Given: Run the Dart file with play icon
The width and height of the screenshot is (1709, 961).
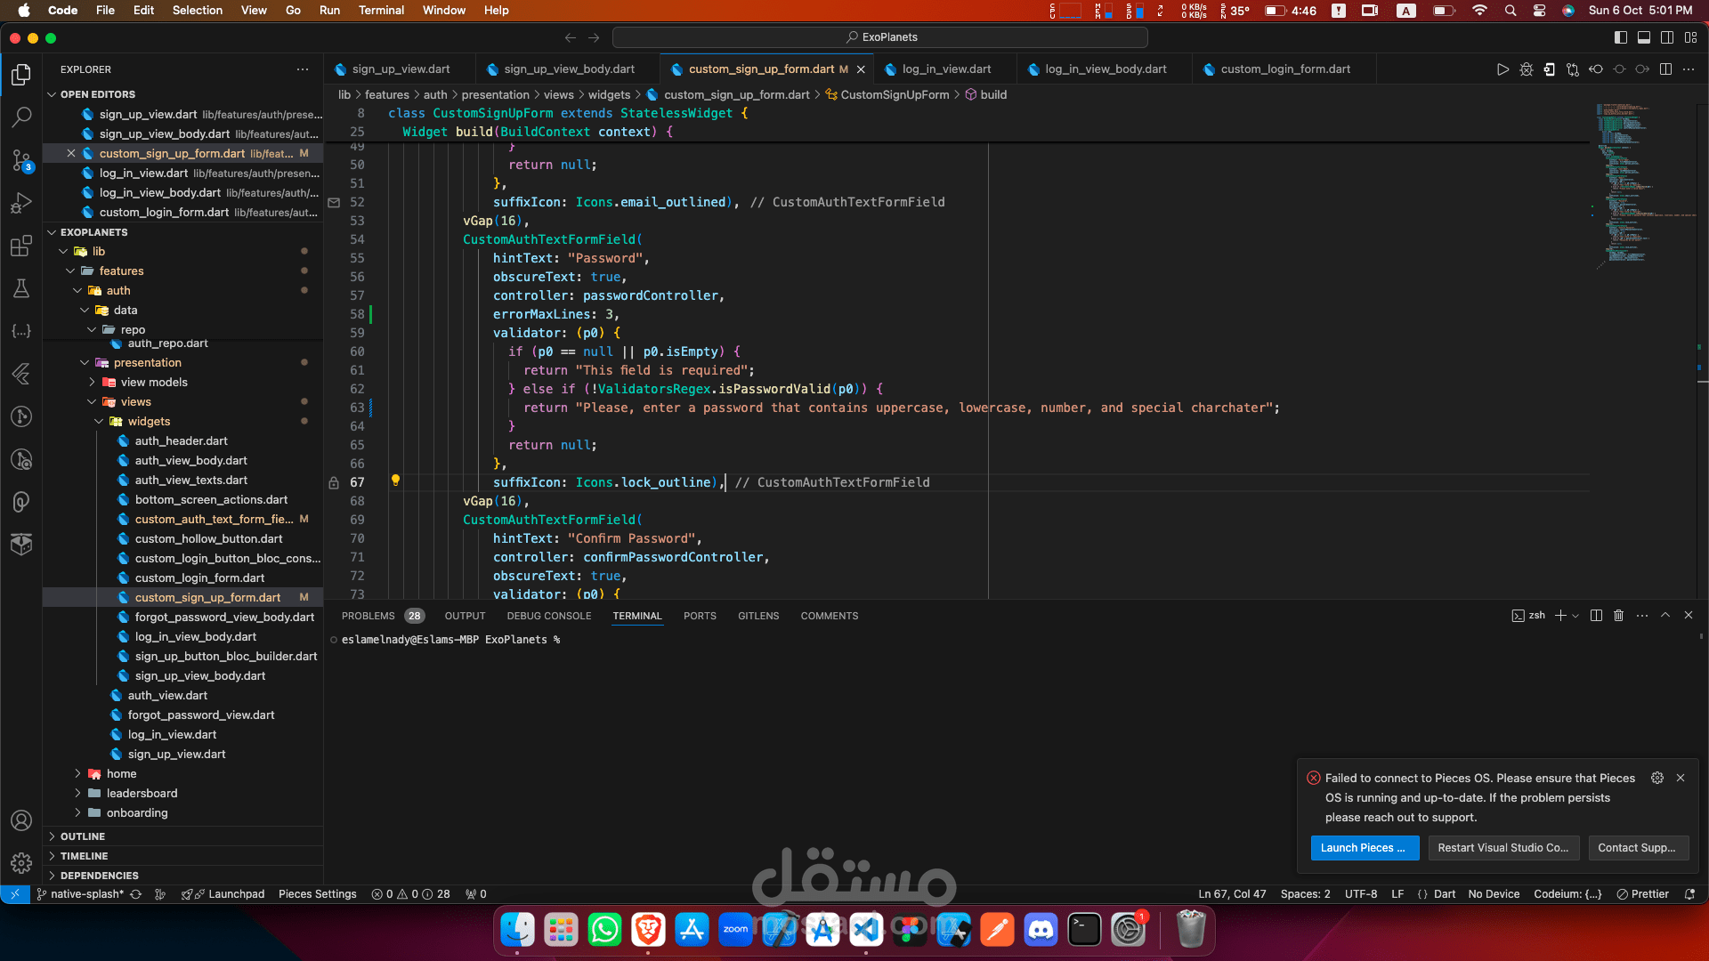Looking at the screenshot, I should [x=1502, y=69].
